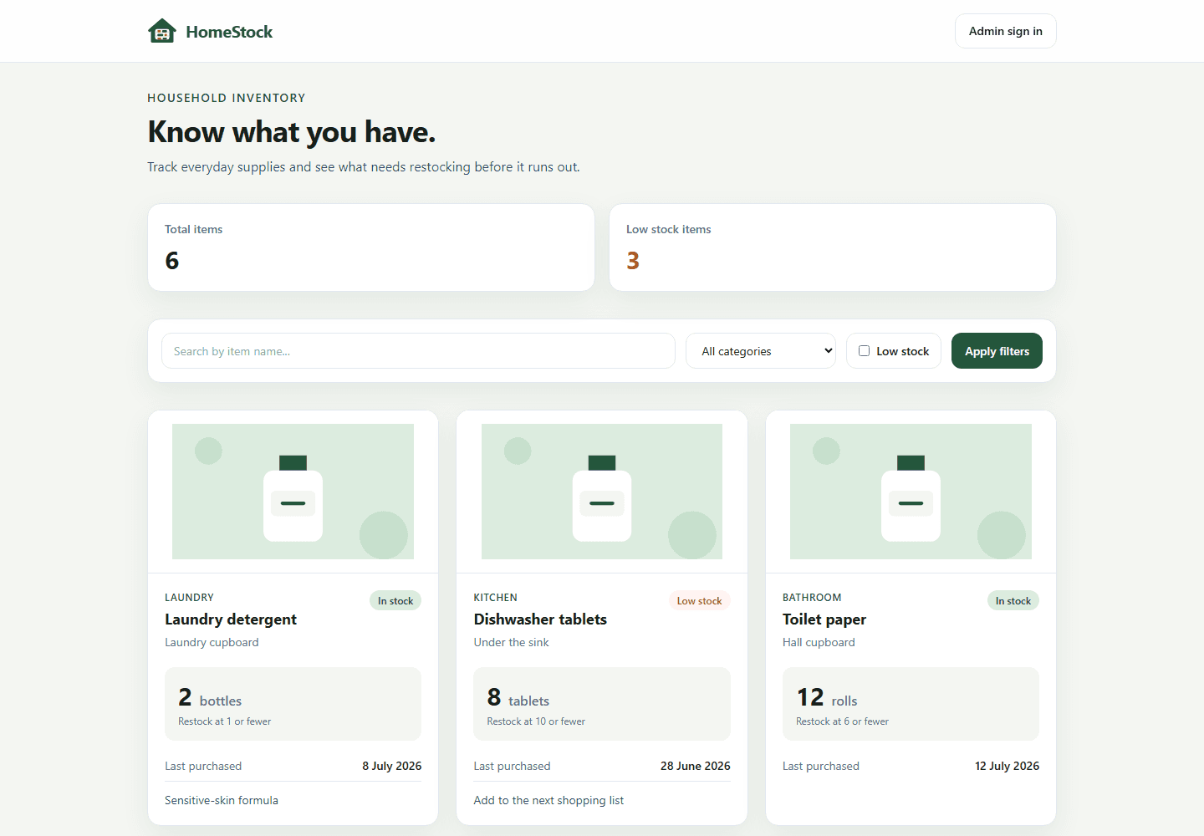1204x836 pixels.
Task: Click the In stock badge on Laundry detergent
Action: (395, 600)
